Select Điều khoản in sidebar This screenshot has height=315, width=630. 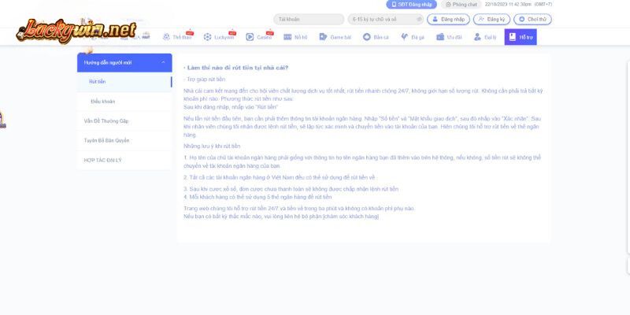124,102
